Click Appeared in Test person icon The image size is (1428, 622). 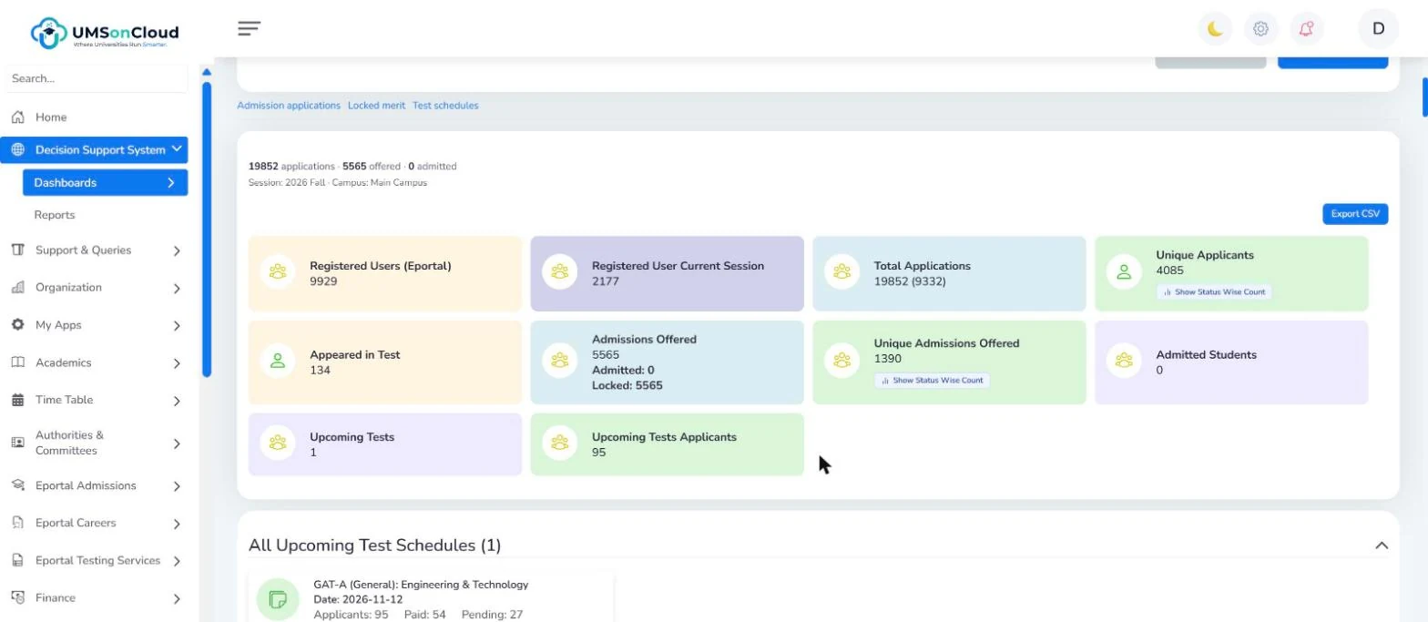coord(278,361)
